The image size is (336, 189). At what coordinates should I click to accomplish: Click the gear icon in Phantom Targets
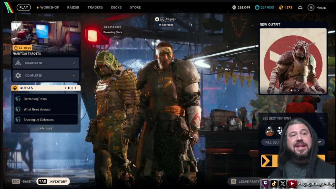tap(18, 75)
